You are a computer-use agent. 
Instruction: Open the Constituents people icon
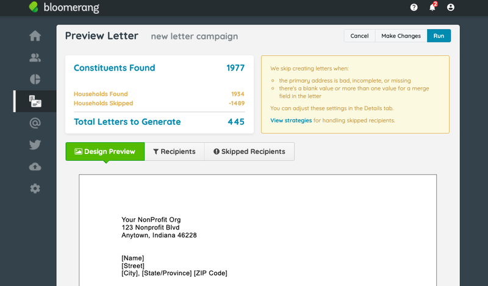[x=35, y=58]
